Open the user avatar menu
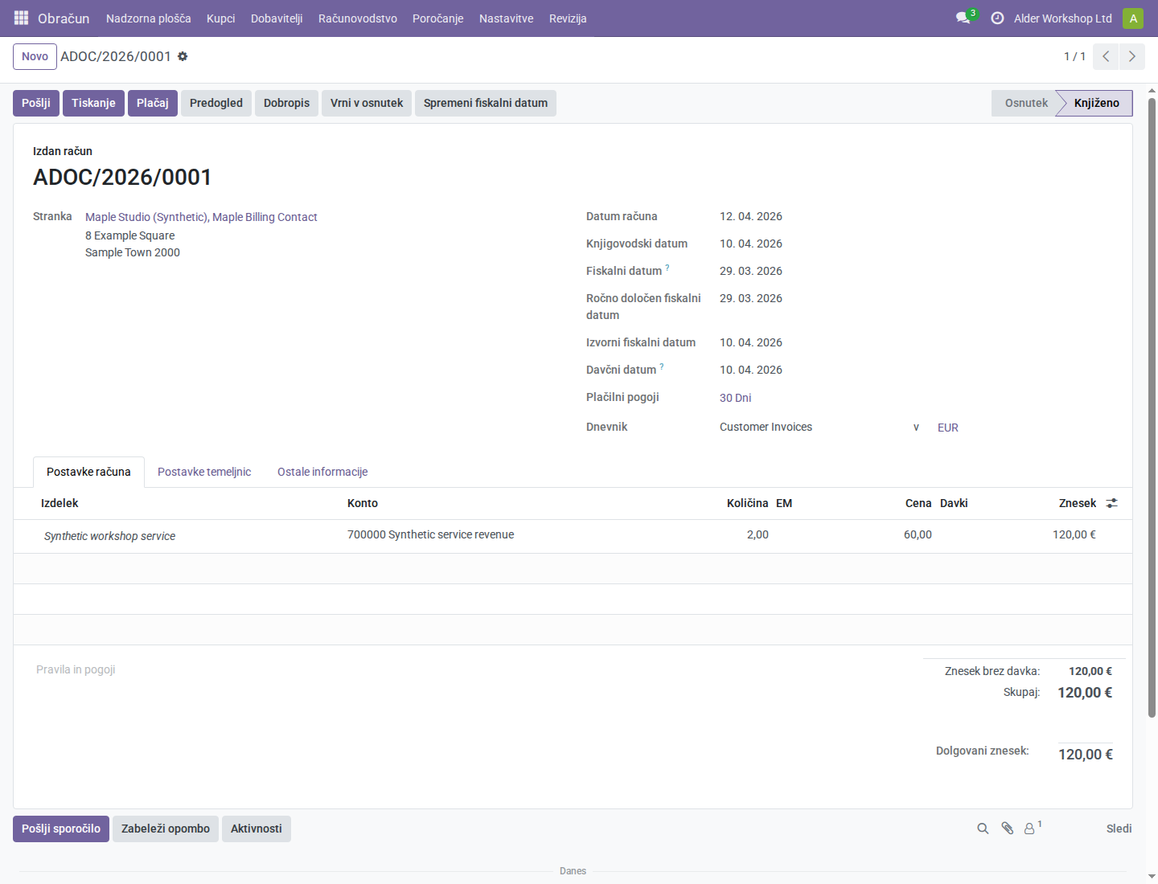The height and width of the screenshot is (884, 1158). tap(1133, 18)
